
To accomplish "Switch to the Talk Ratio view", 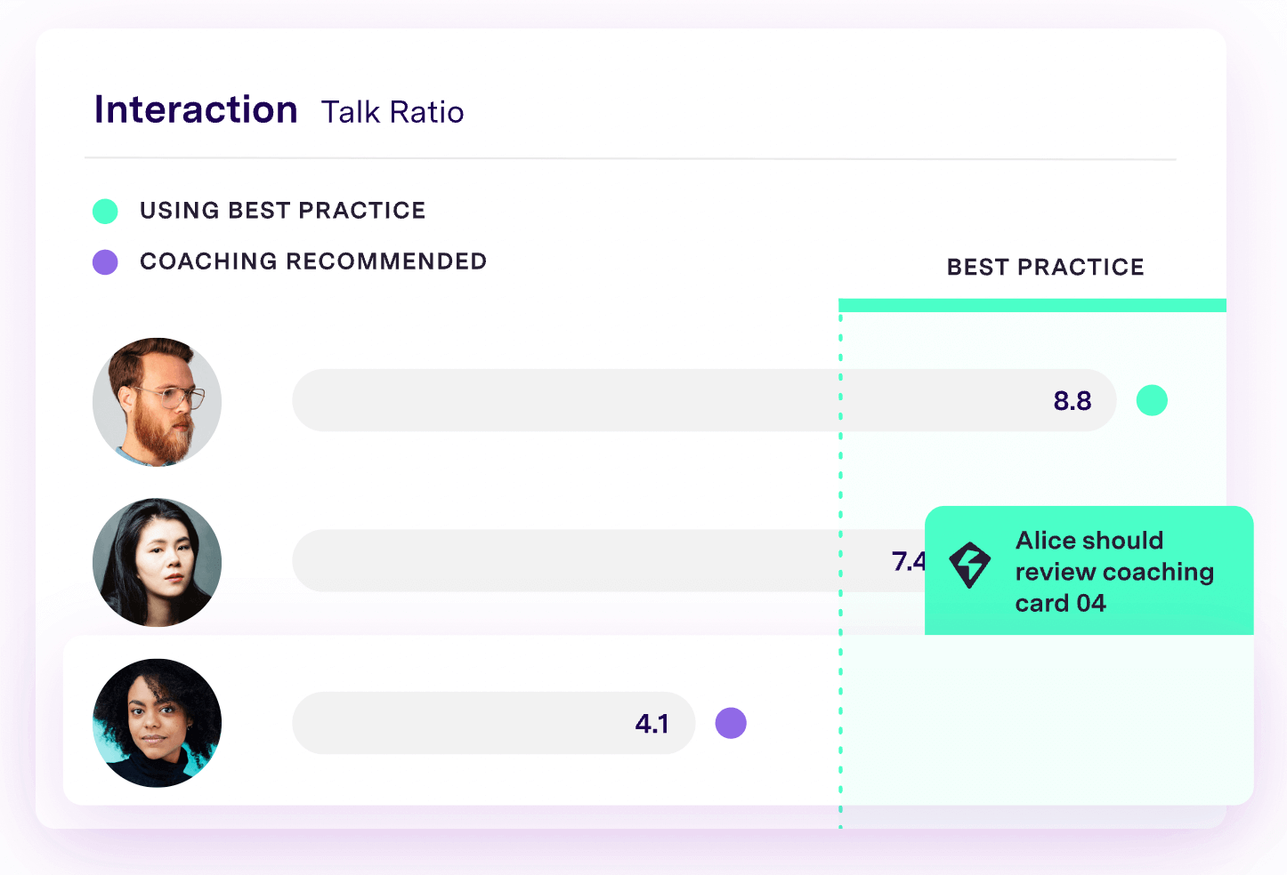I will (x=393, y=111).
